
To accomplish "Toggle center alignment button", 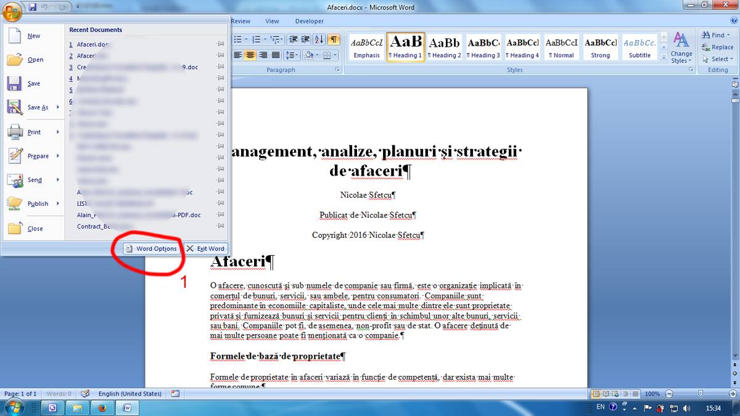I will pyautogui.click(x=250, y=55).
